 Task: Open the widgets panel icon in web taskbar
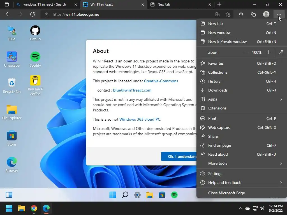(9, 195)
